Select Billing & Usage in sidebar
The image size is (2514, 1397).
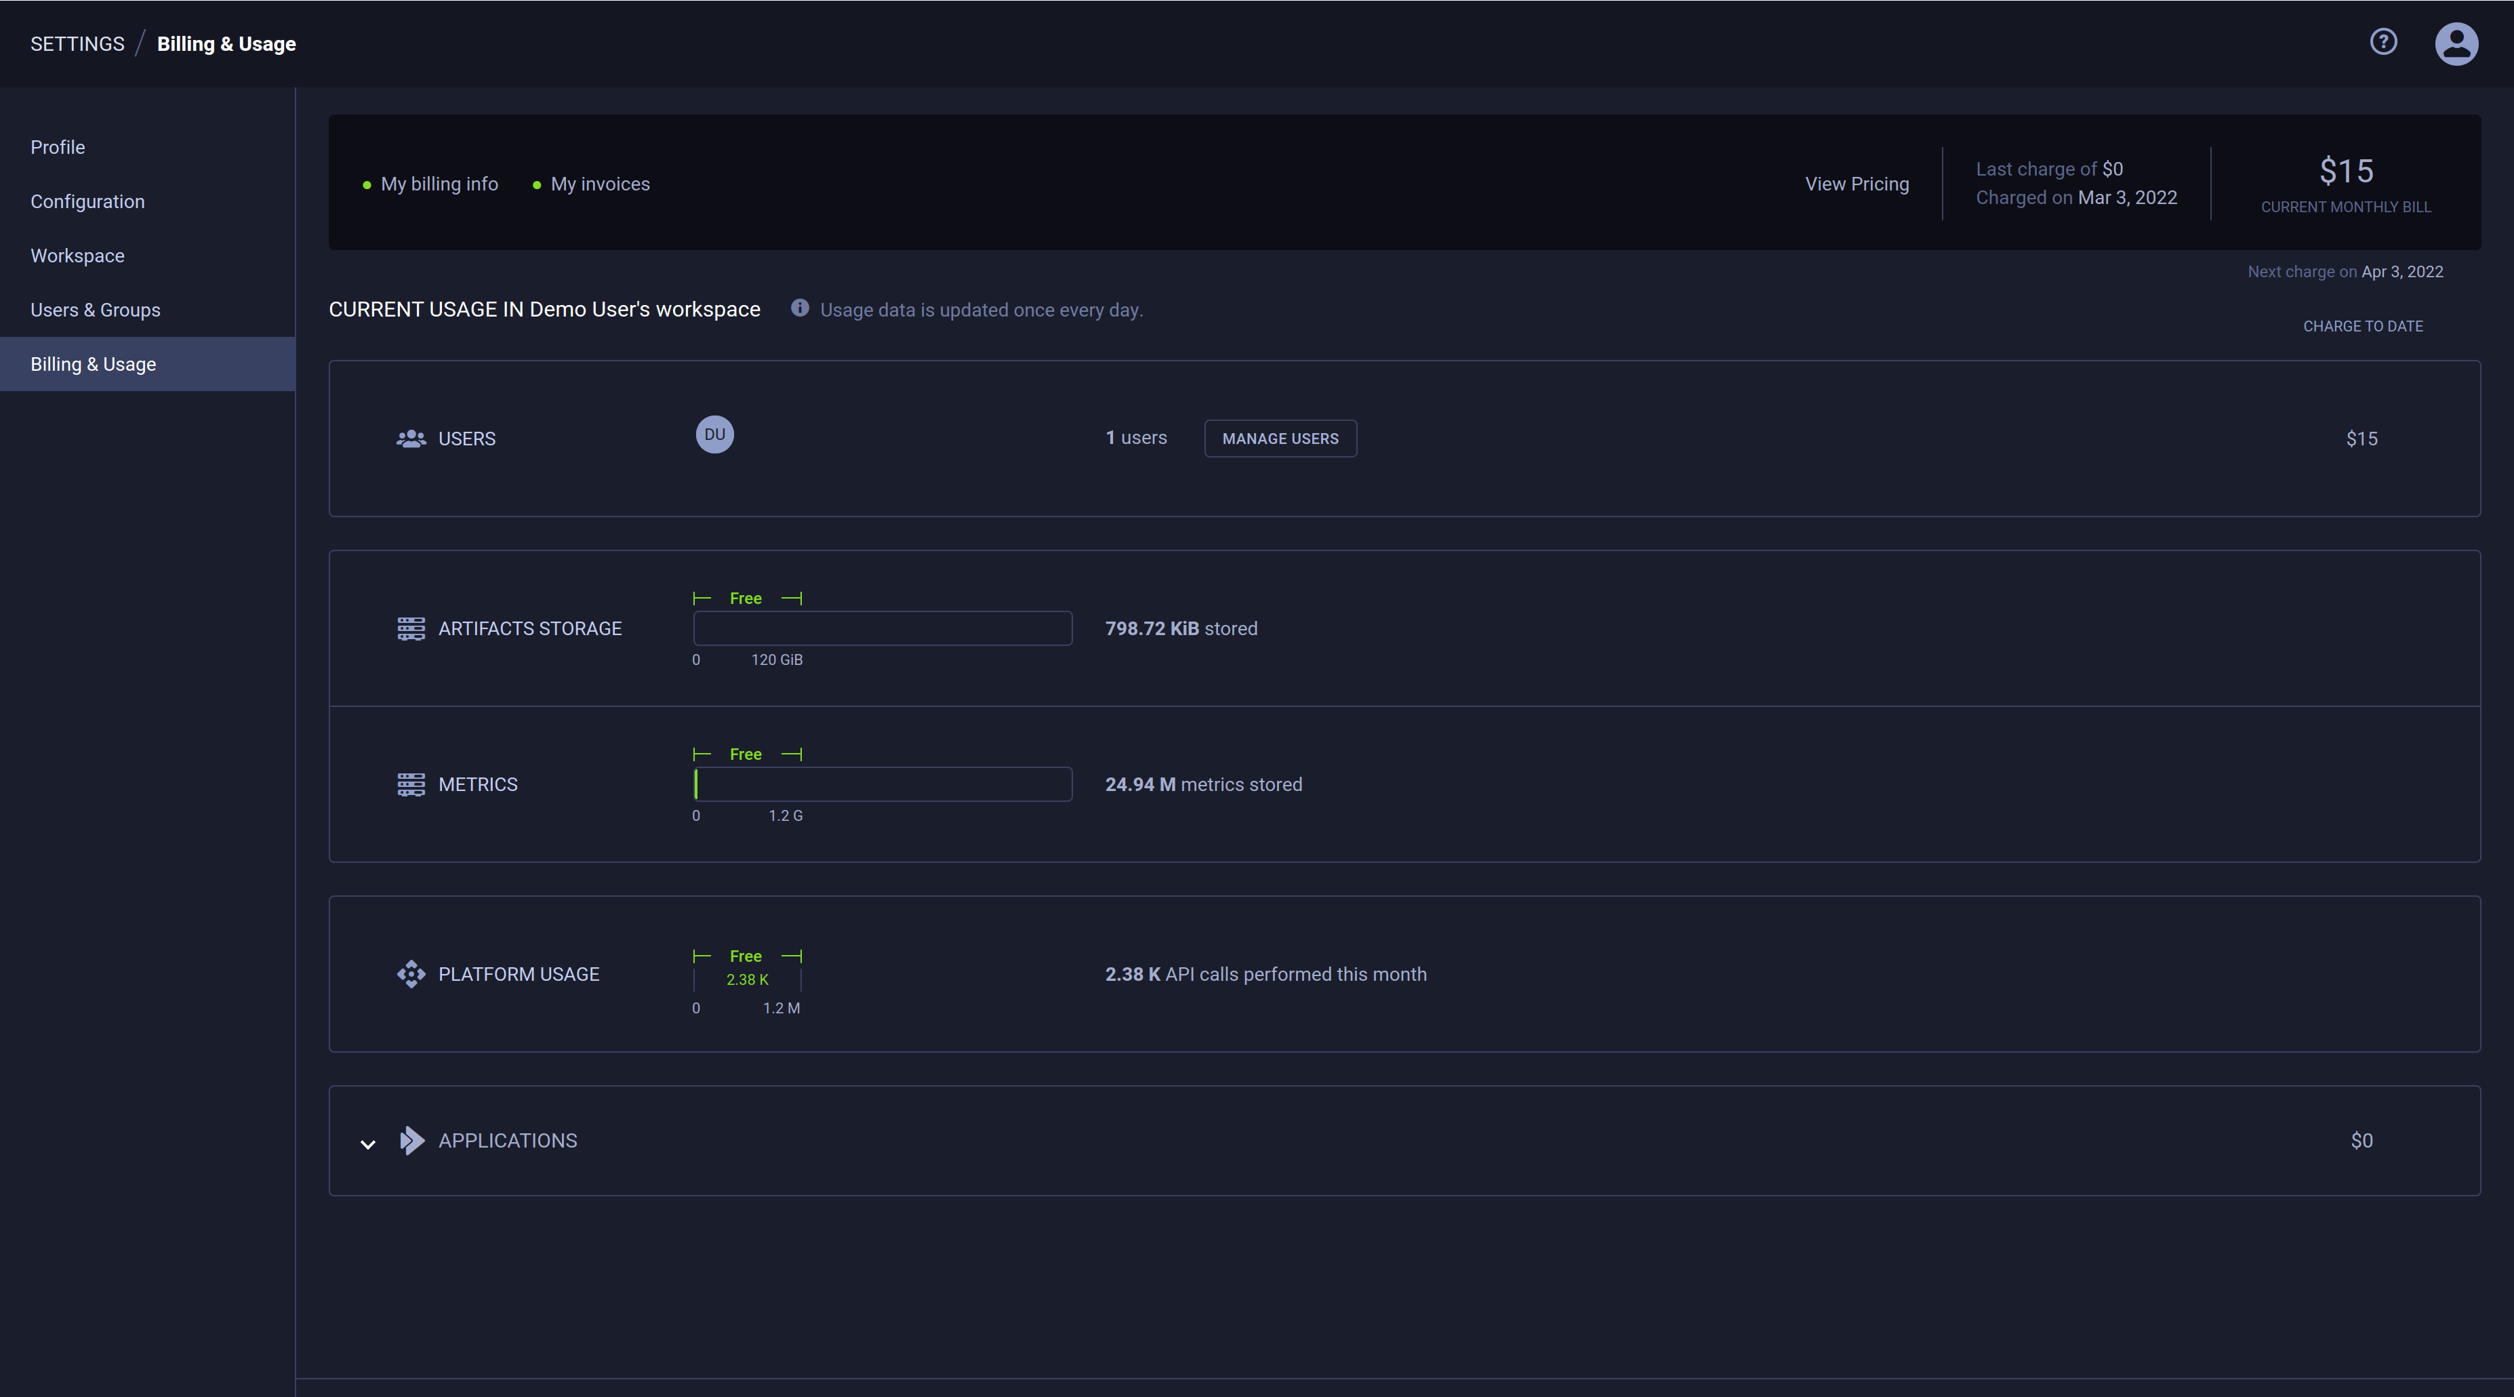tap(147, 364)
